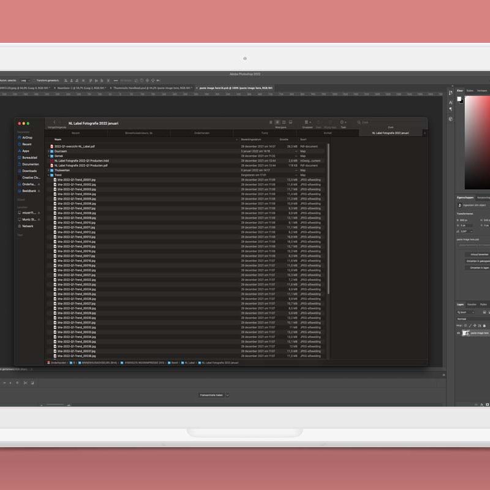490x490 pixels.
Task: Switch to the Kanalen panel tab
Action: [x=472, y=304]
